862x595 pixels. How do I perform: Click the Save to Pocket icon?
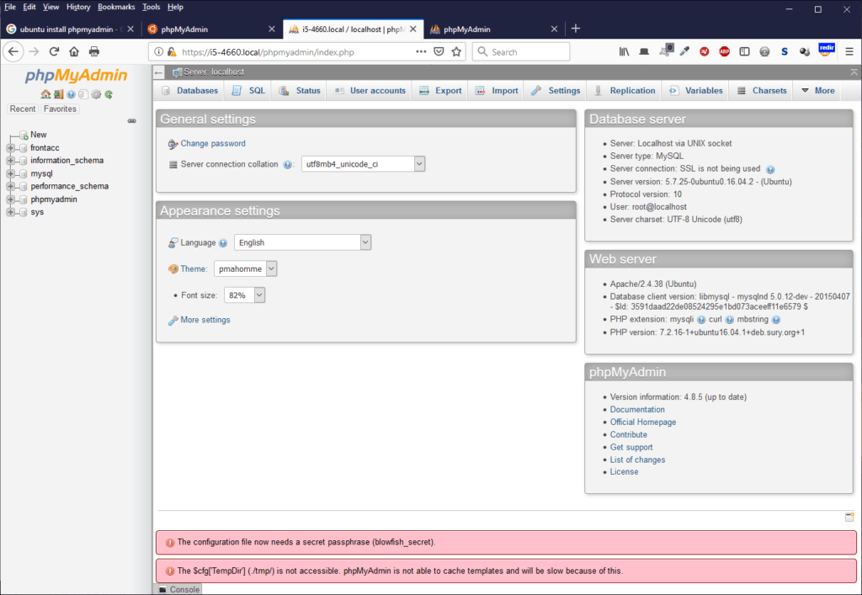click(x=439, y=51)
